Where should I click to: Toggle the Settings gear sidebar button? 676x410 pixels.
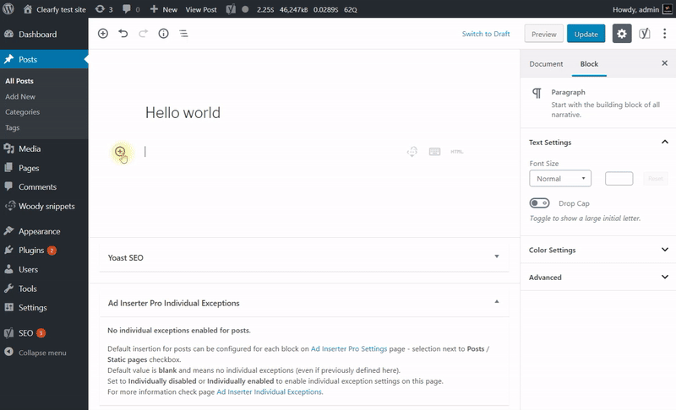pyautogui.click(x=622, y=34)
